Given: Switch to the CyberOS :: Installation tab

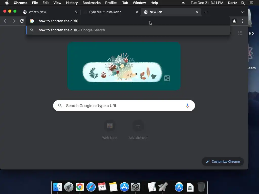Looking at the screenshot, I should click(111, 12).
